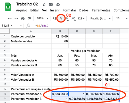Click the Jan. month header cell
Viewport: 129px width, 103px height.
click(x=60, y=56)
